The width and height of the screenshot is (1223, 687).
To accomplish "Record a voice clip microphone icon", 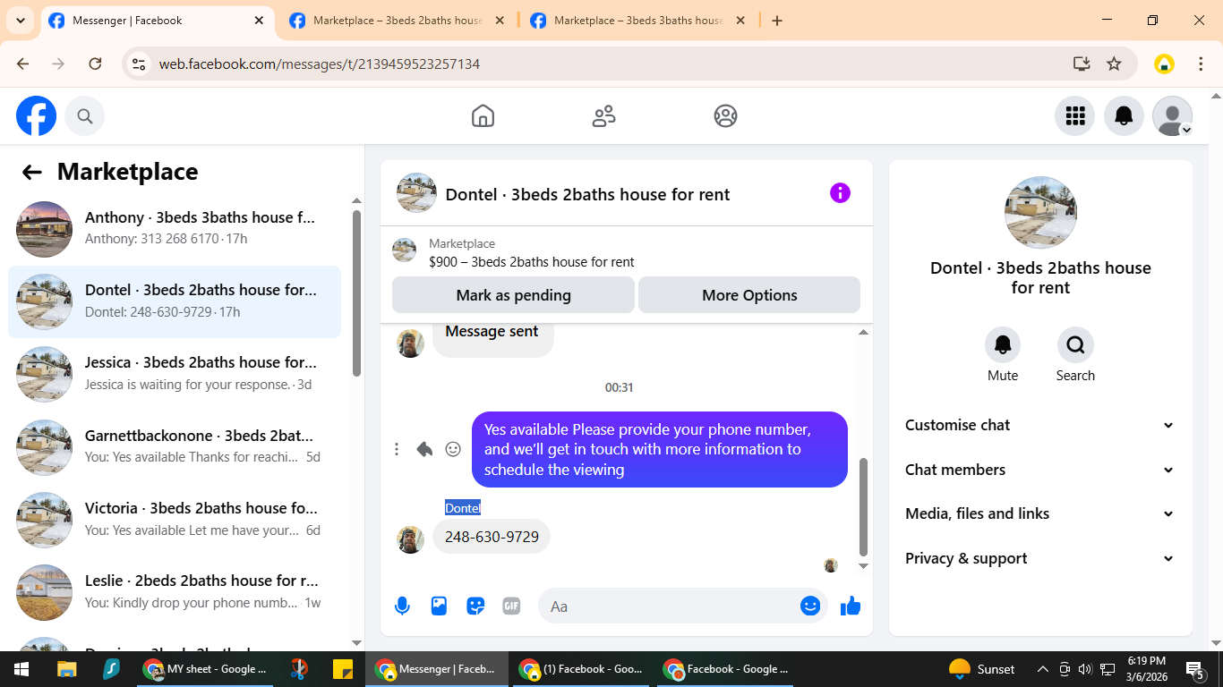I will click(403, 606).
